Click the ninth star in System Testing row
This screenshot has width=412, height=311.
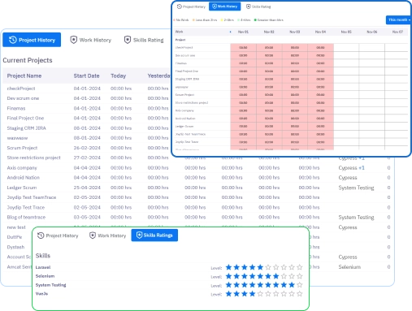pyautogui.click(x=292, y=285)
